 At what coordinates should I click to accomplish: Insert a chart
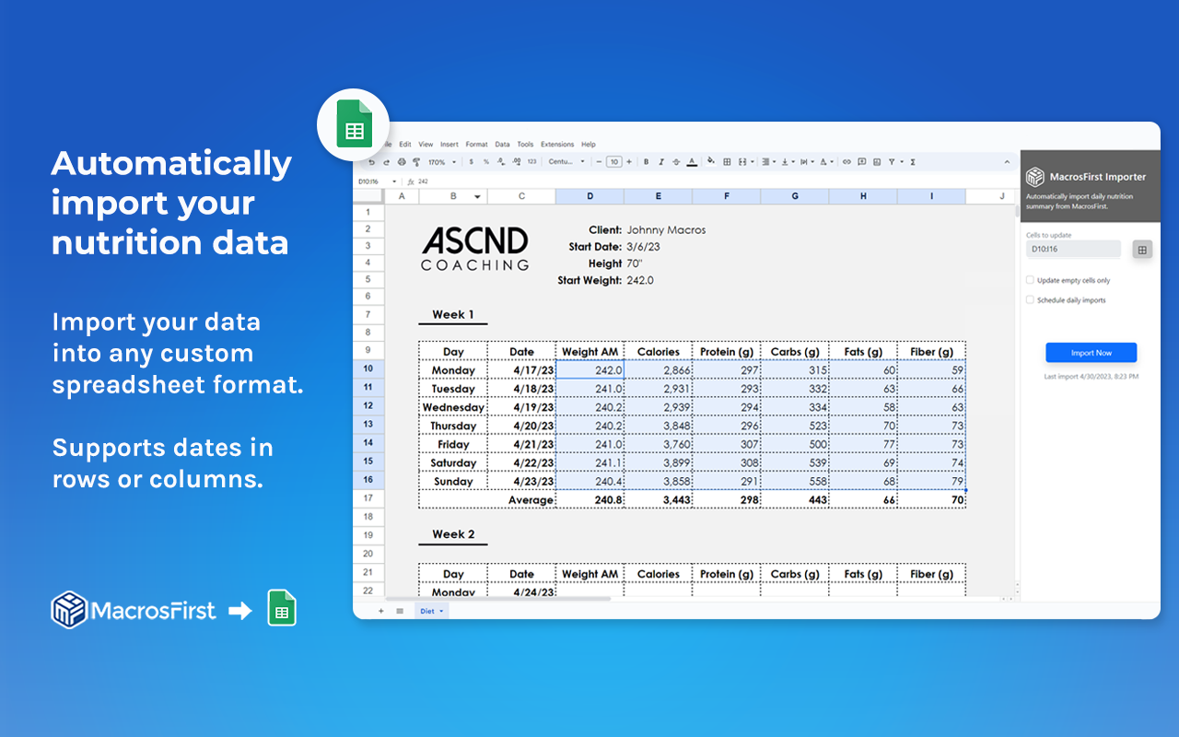point(877,162)
